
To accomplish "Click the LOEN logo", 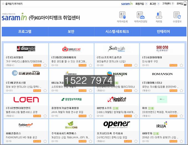I will click(26, 100).
